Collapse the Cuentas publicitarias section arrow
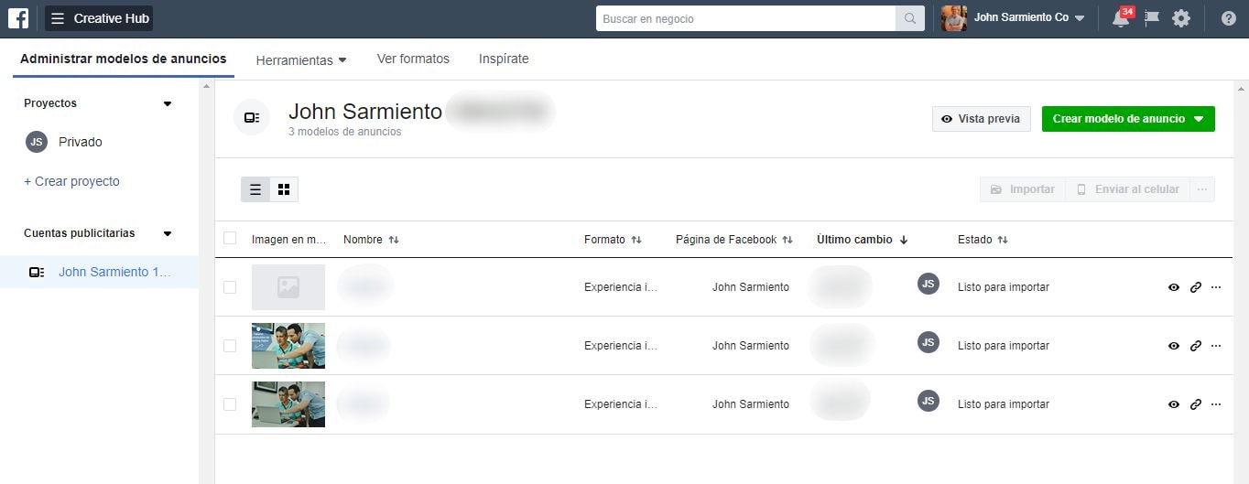The width and height of the screenshot is (1249, 484). point(168,234)
